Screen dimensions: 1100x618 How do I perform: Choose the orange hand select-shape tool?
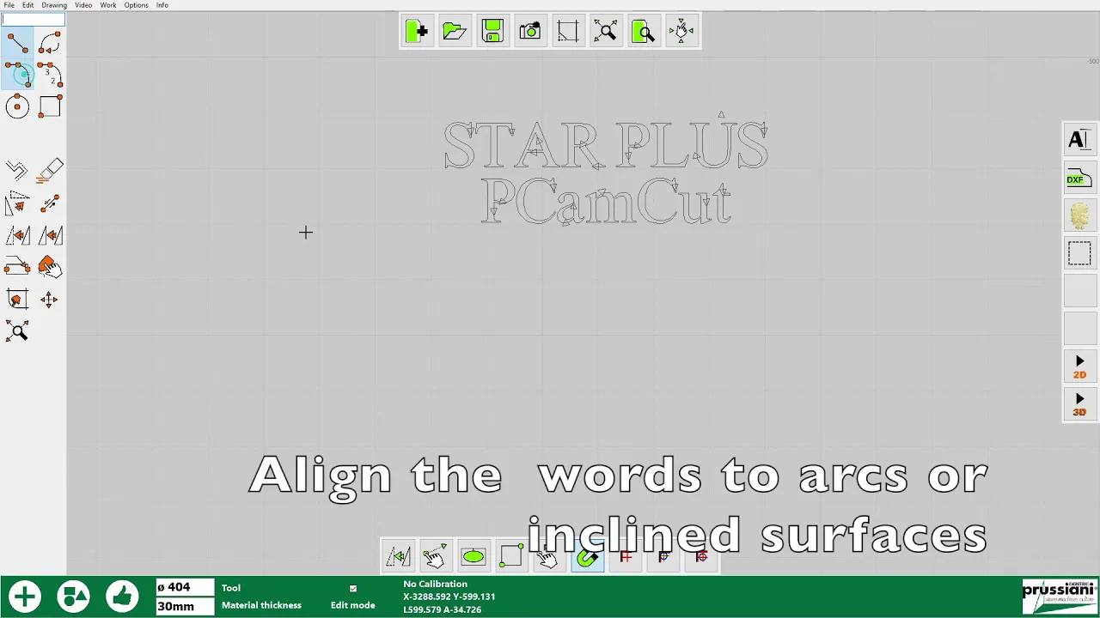click(50, 267)
